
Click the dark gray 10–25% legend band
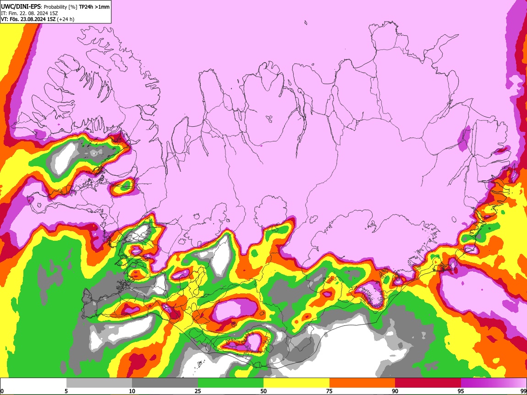(165, 383)
